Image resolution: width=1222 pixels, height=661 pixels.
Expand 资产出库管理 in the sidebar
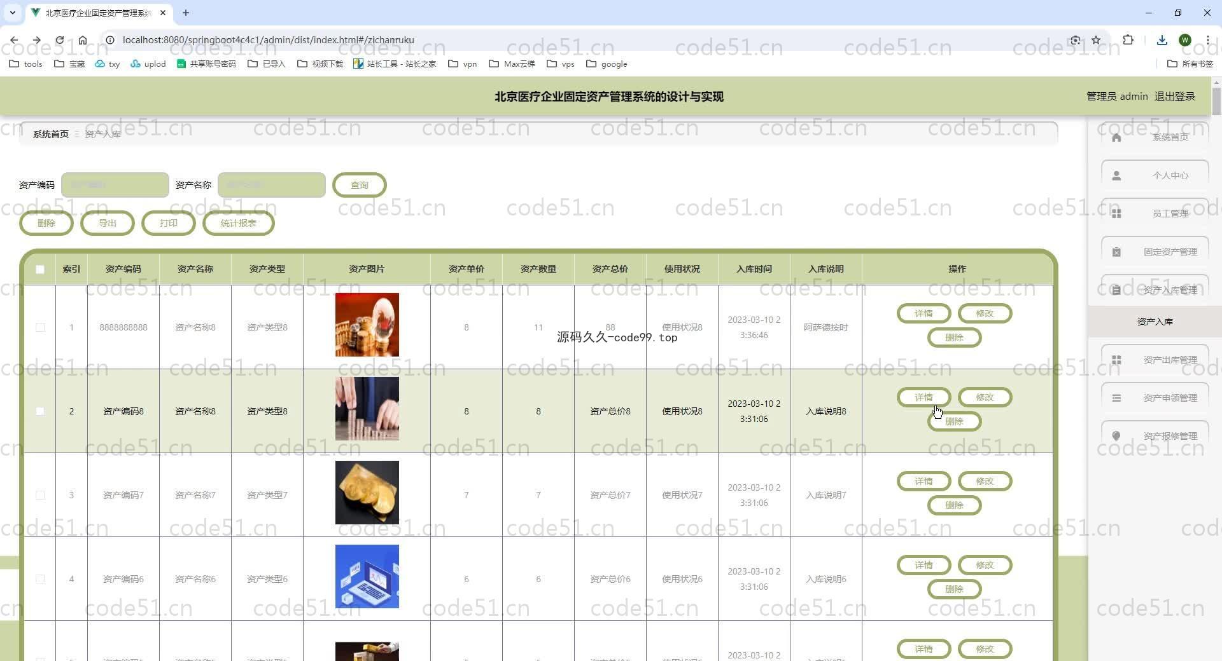[1155, 360]
